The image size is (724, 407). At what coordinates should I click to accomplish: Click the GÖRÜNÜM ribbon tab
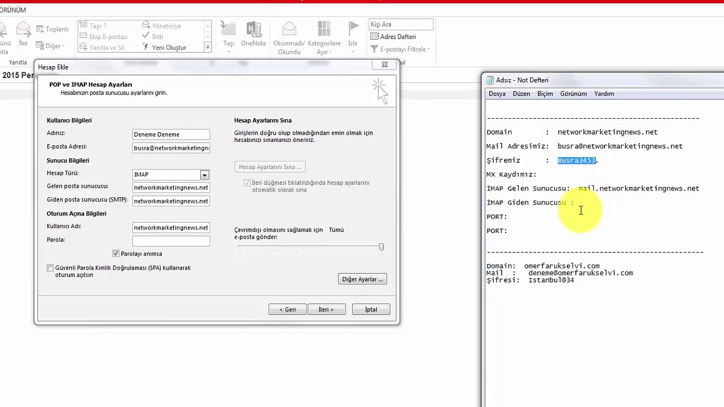pyautogui.click(x=12, y=10)
